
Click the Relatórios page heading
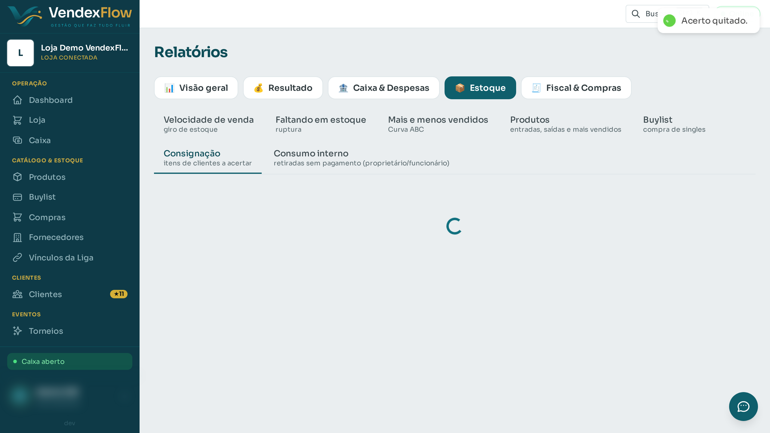point(191,52)
